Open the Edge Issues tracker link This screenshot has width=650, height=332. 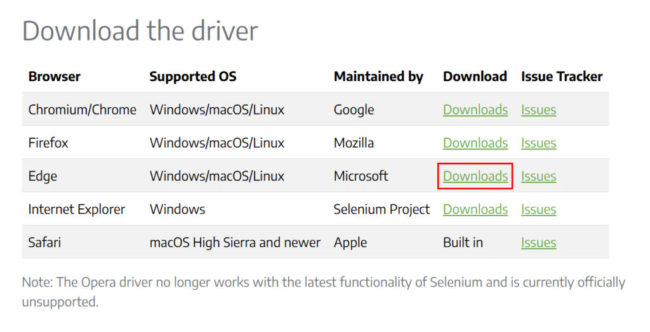tap(538, 176)
